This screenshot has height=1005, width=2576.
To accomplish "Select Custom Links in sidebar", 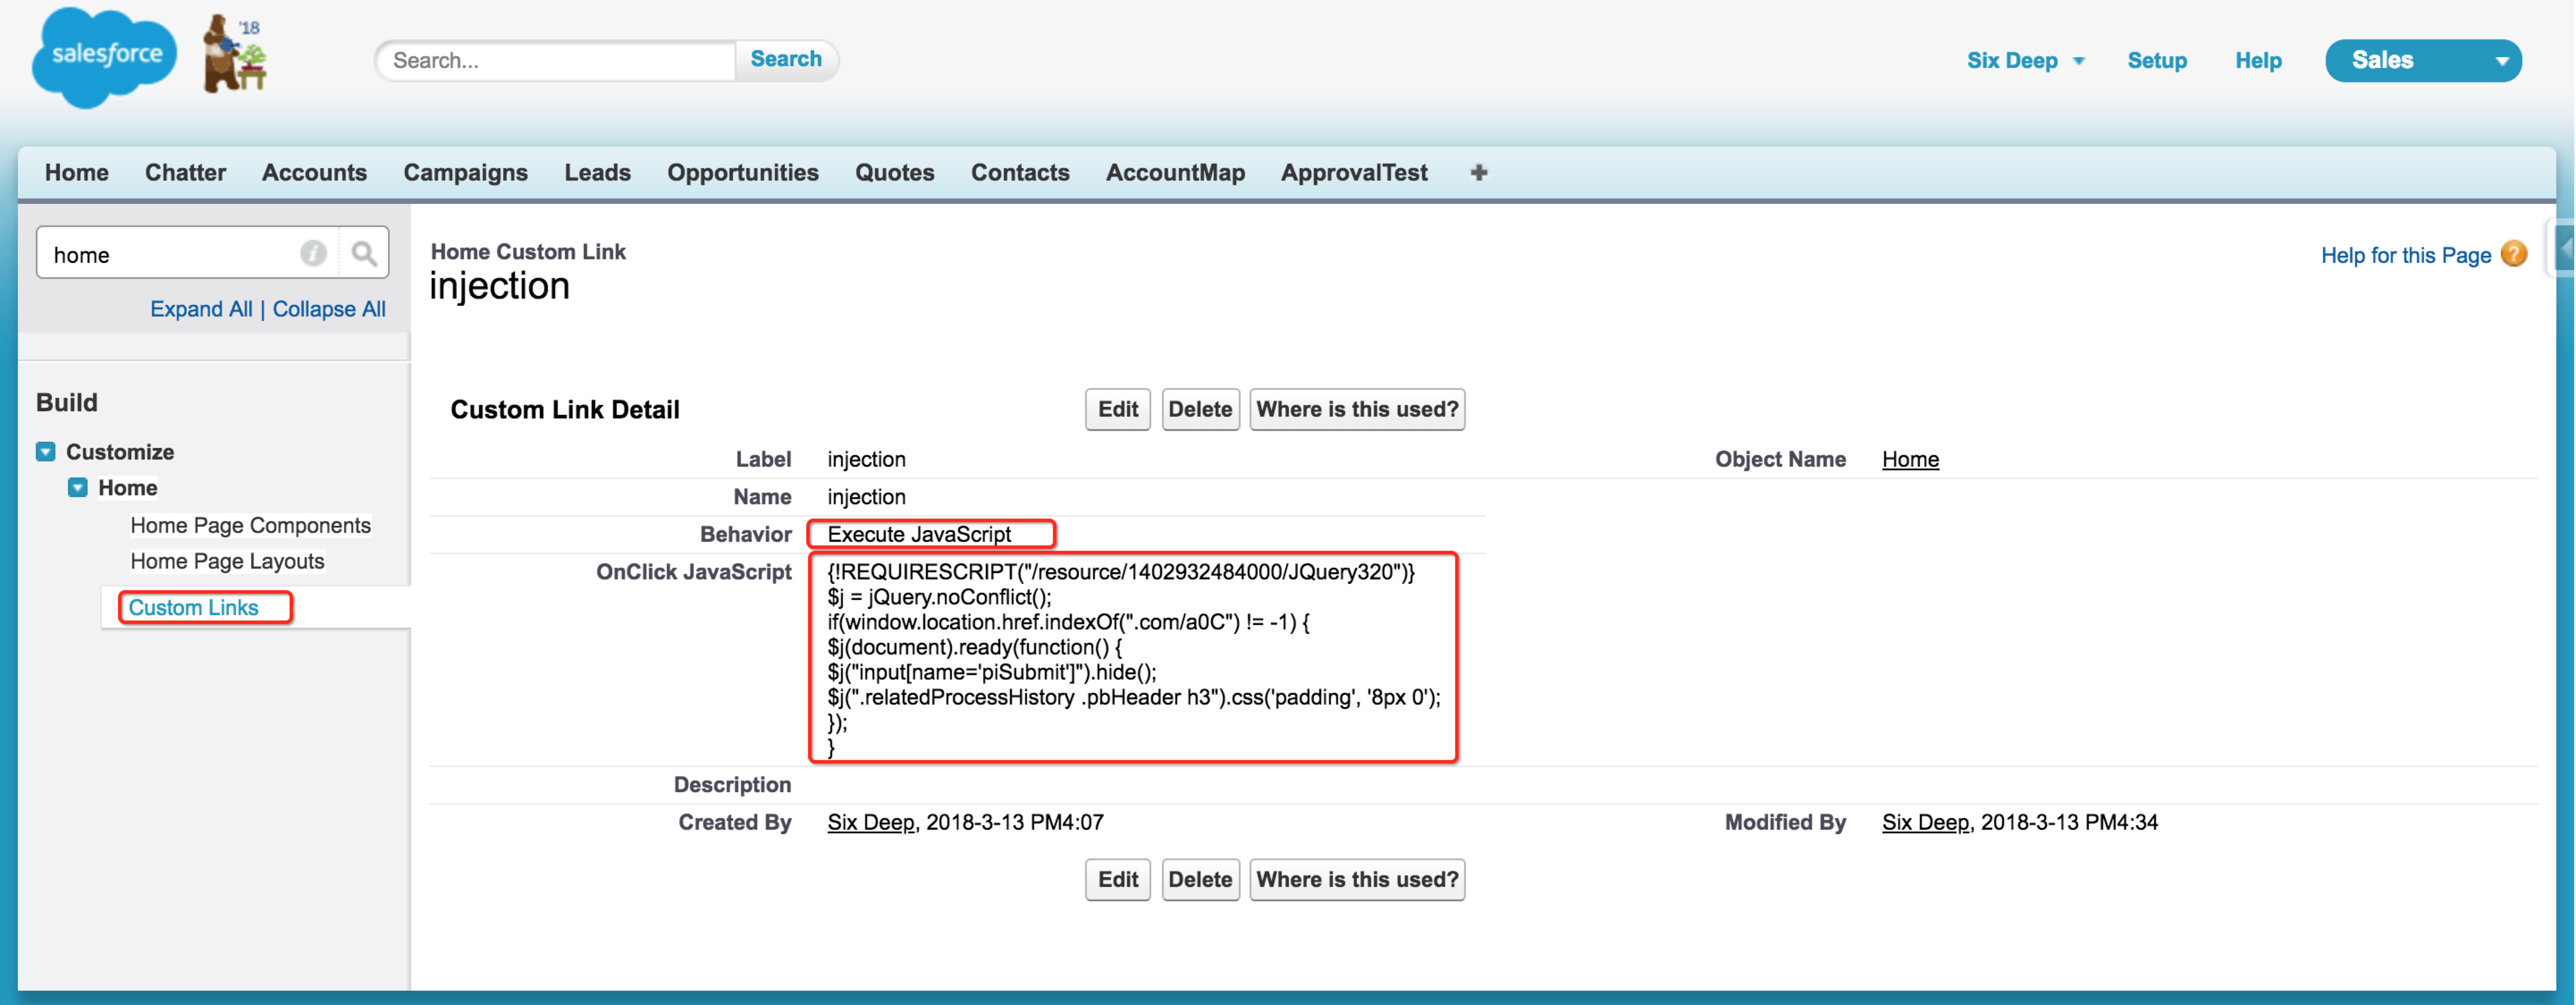I will (x=193, y=607).
